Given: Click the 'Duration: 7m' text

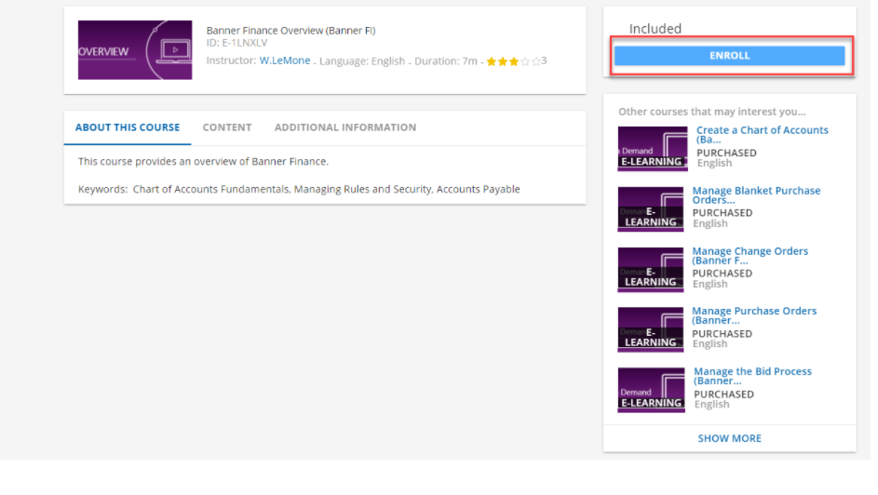Looking at the screenshot, I should [446, 61].
